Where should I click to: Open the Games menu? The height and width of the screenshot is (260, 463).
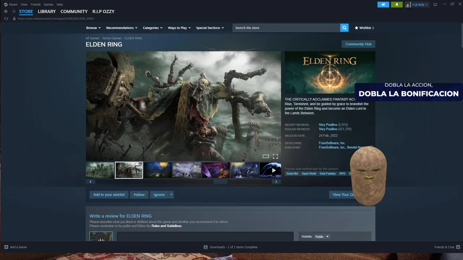click(48, 4)
